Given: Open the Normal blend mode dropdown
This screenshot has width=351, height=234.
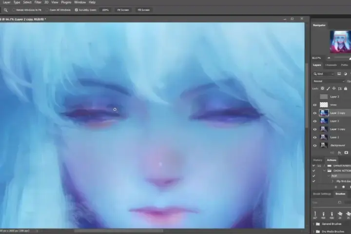Looking at the screenshot, I should [329, 81].
